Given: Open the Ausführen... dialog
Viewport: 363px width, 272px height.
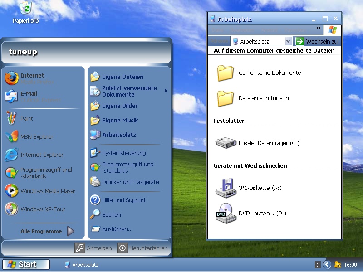Looking at the screenshot, I should (129, 229).
